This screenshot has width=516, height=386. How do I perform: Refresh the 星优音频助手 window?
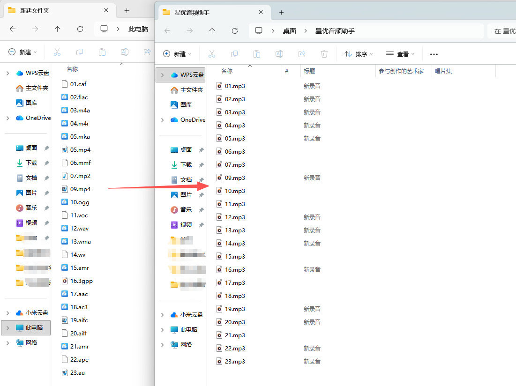[235, 31]
